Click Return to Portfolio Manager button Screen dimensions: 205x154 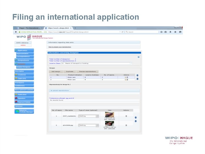[x=24, y=111]
